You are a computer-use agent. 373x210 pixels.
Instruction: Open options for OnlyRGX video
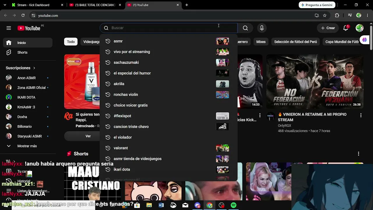[x=361, y=116]
